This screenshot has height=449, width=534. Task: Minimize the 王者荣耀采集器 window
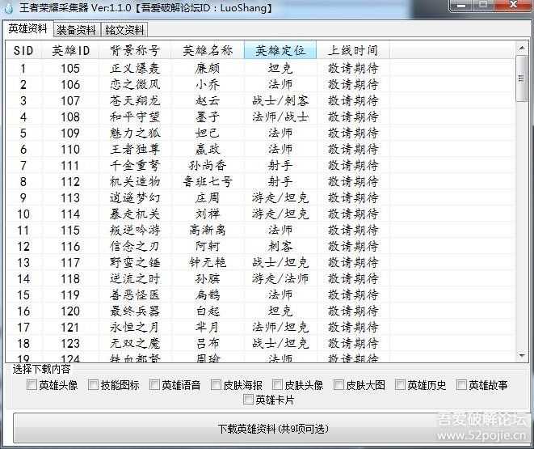(x=461, y=5)
